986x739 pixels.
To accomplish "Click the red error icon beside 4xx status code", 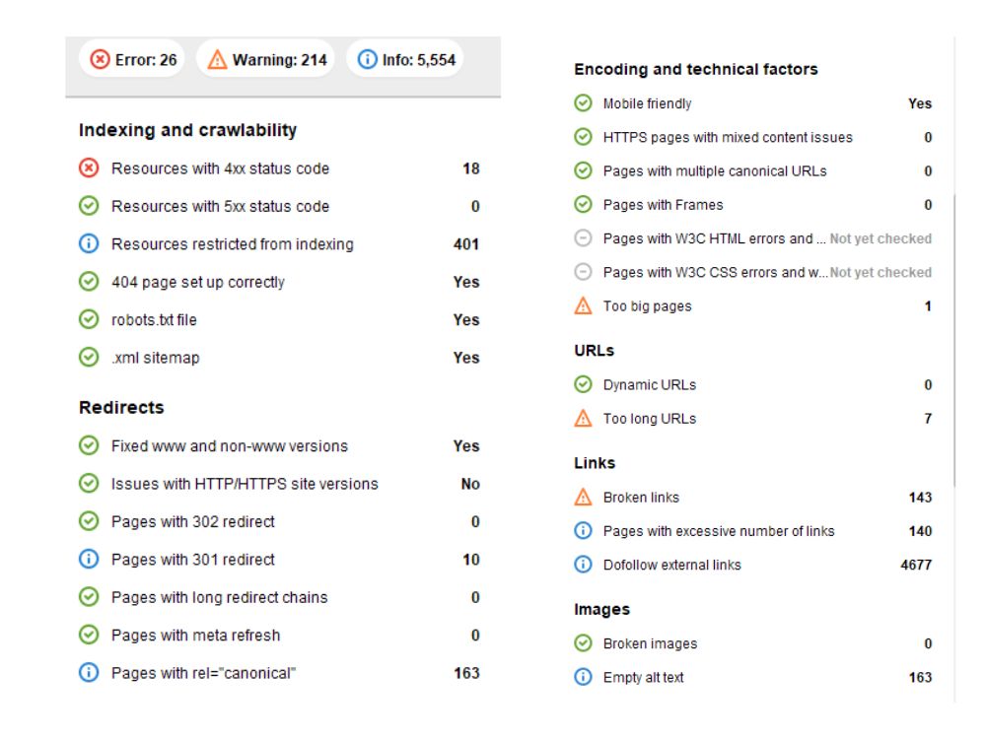I will tap(89, 168).
